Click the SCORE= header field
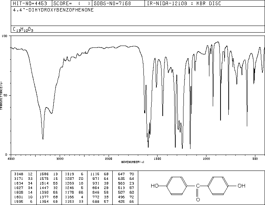The image size is (265, 205). tap(72, 3)
